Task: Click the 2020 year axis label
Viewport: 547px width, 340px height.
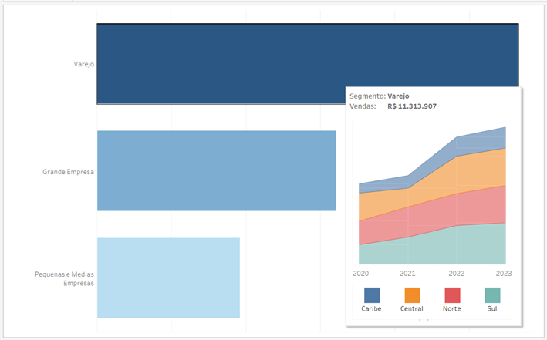Action: [361, 274]
